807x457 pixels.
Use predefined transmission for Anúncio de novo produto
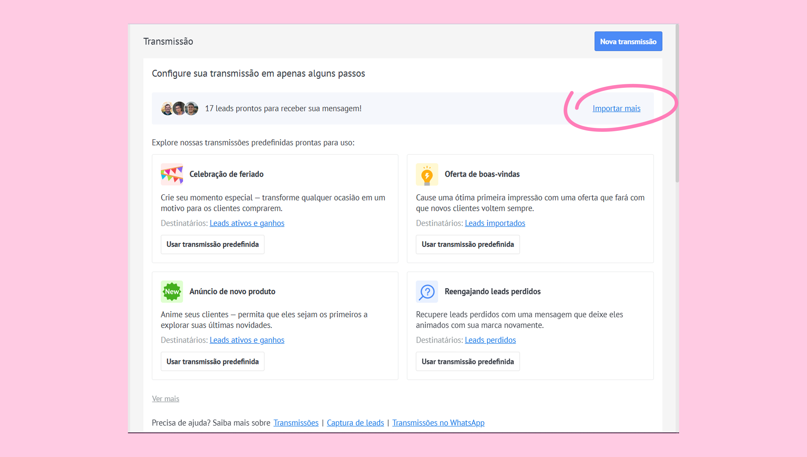(x=212, y=361)
